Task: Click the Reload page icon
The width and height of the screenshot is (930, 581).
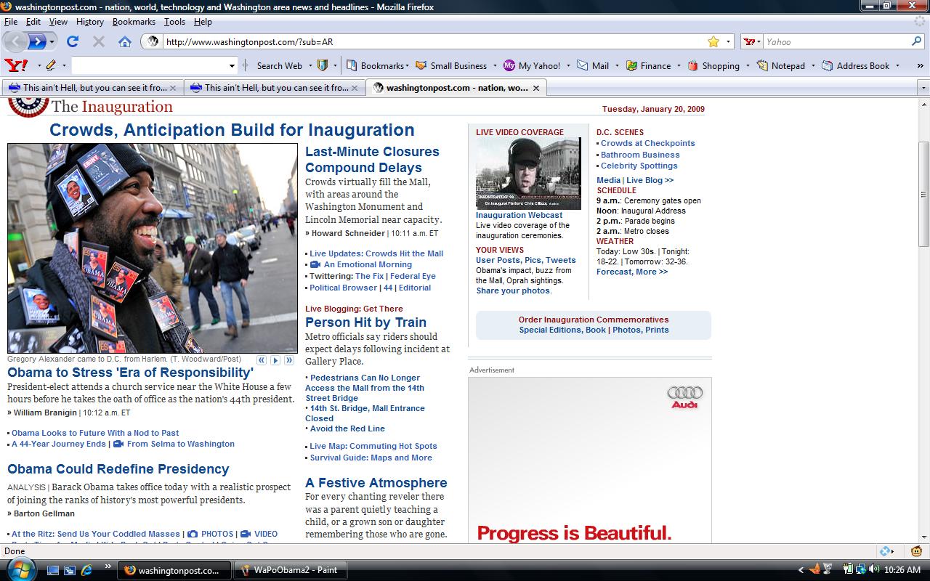Action: pyautogui.click(x=73, y=41)
